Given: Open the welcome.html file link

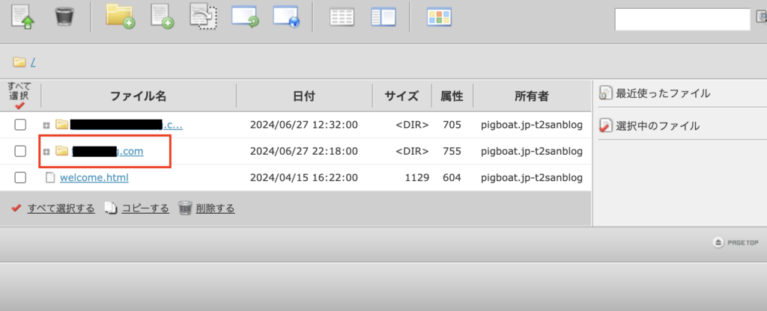Looking at the screenshot, I should click(x=94, y=178).
